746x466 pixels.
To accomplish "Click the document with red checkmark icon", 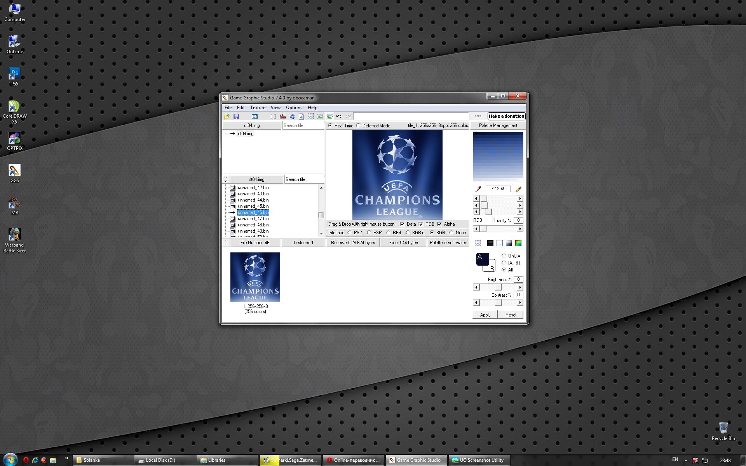I will coord(302,116).
